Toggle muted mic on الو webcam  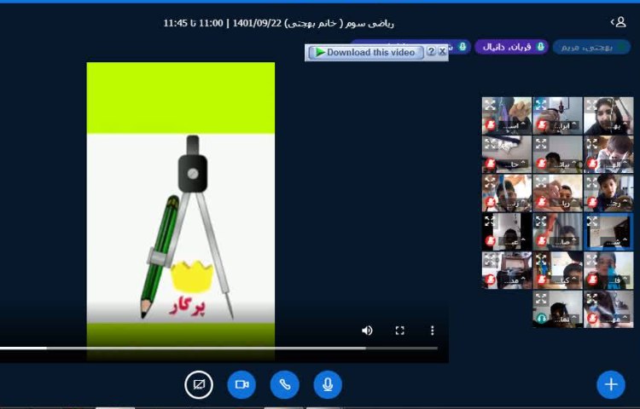click(x=592, y=164)
